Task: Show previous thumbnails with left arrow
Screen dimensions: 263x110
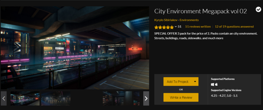Action: 4,98
